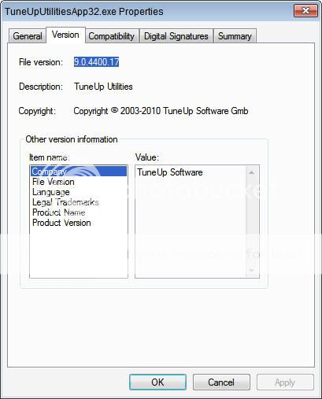Viewport: 322px width, 399px height.
Task: Switch to the General tab
Action: click(x=28, y=36)
